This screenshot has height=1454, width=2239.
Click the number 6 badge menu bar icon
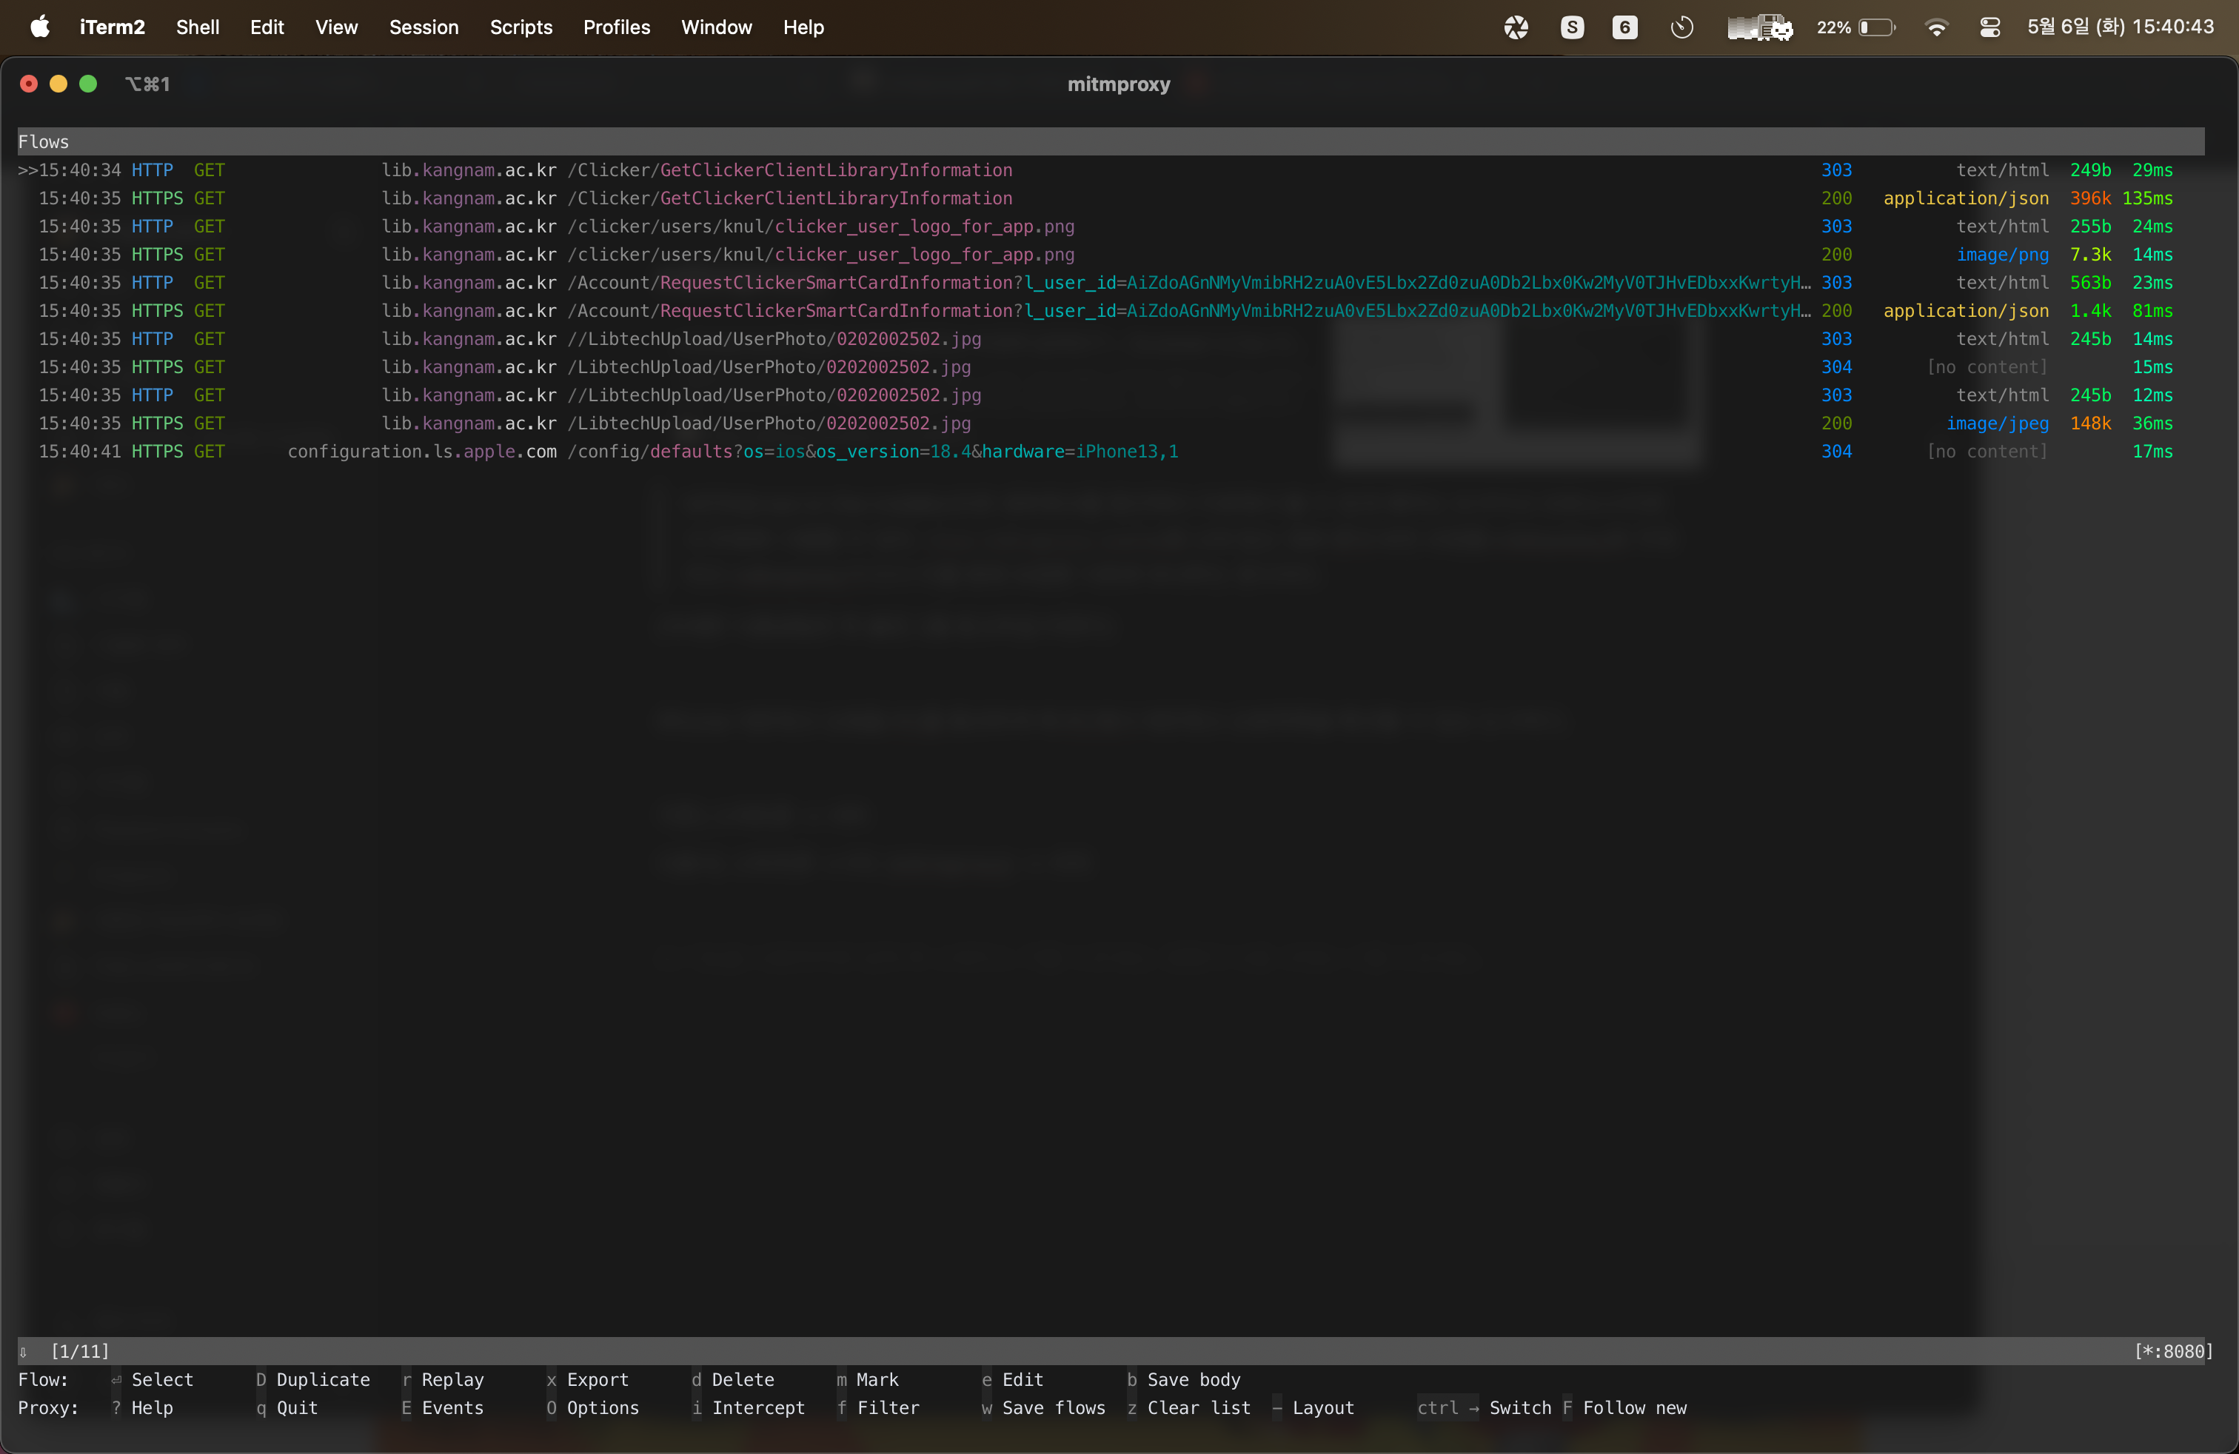1624,27
